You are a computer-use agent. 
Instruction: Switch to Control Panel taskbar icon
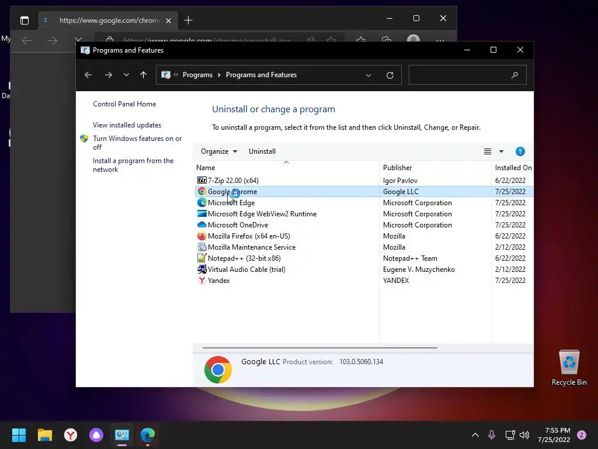(x=122, y=435)
